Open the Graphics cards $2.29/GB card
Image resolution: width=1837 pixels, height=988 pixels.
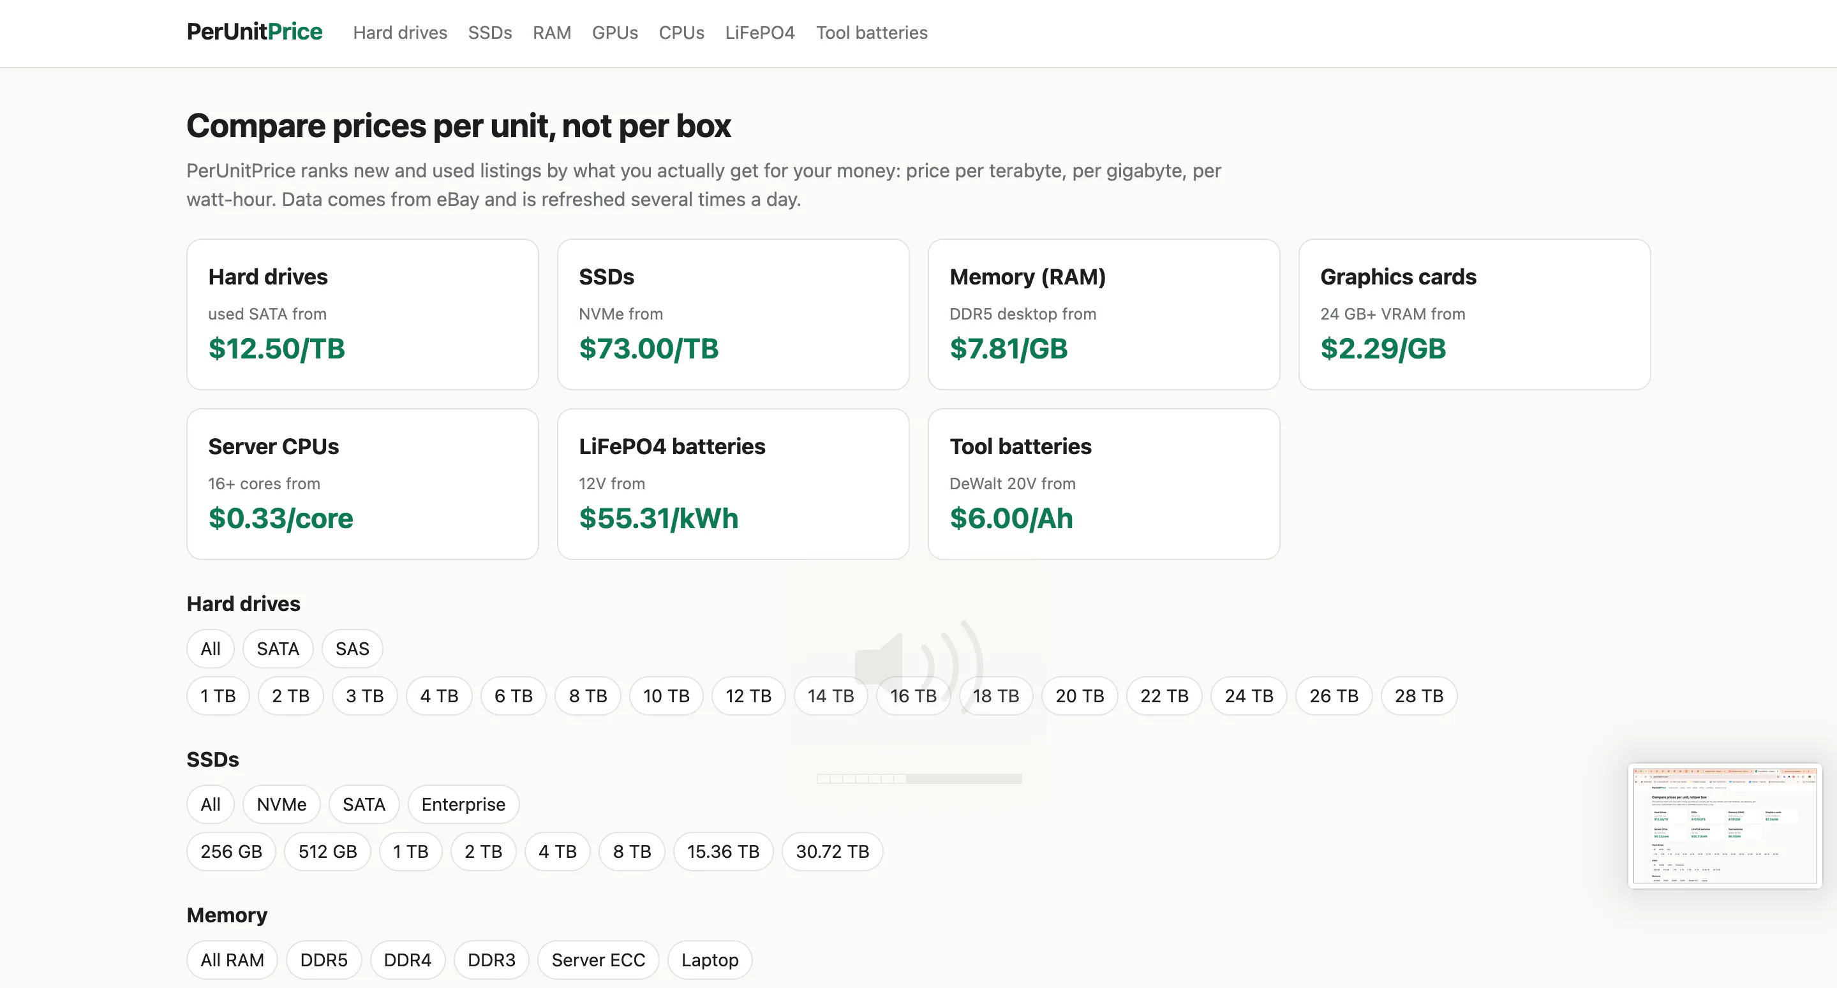tap(1475, 314)
